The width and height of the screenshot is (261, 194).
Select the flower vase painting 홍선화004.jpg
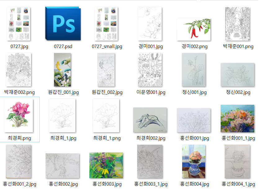coord(194,161)
